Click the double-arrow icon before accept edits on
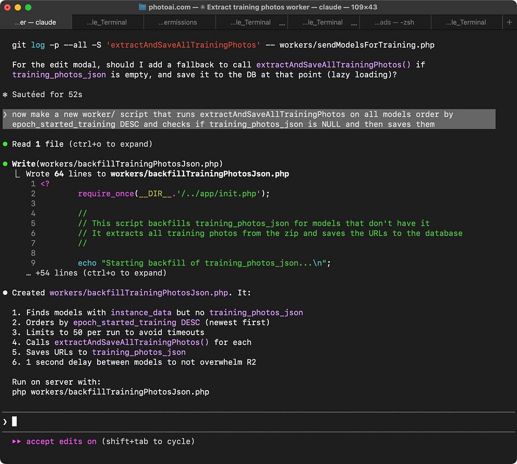The height and width of the screenshot is (464, 517). click(x=17, y=441)
